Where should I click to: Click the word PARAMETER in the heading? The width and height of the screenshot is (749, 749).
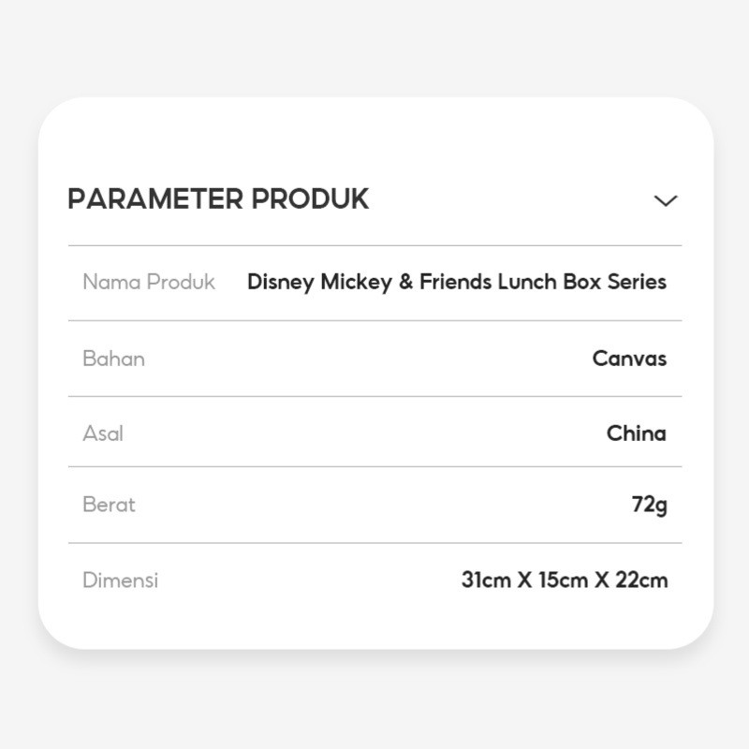155,198
